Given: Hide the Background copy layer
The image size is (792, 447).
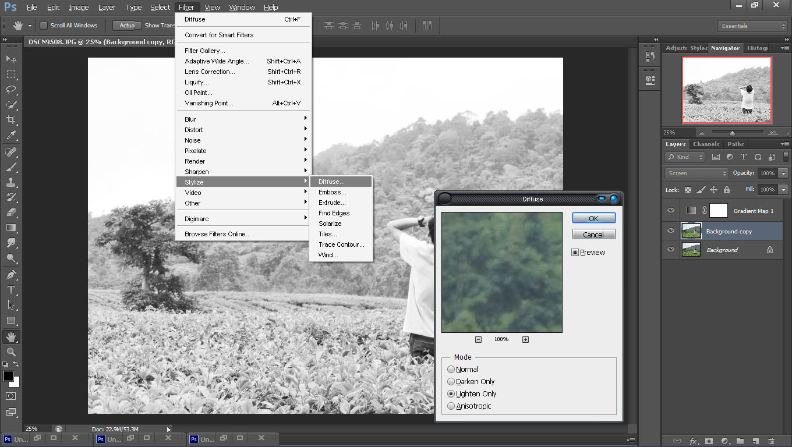Looking at the screenshot, I should click(x=670, y=230).
